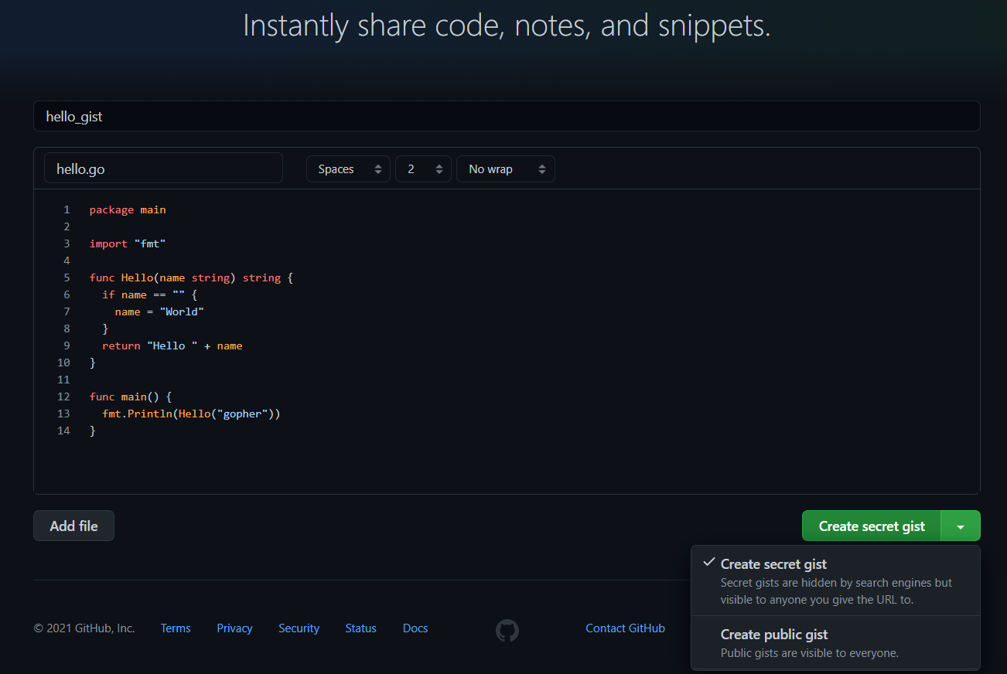Click line number 9 in the gutter
This screenshot has width=1007, height=674.
(x=67, y=346)
